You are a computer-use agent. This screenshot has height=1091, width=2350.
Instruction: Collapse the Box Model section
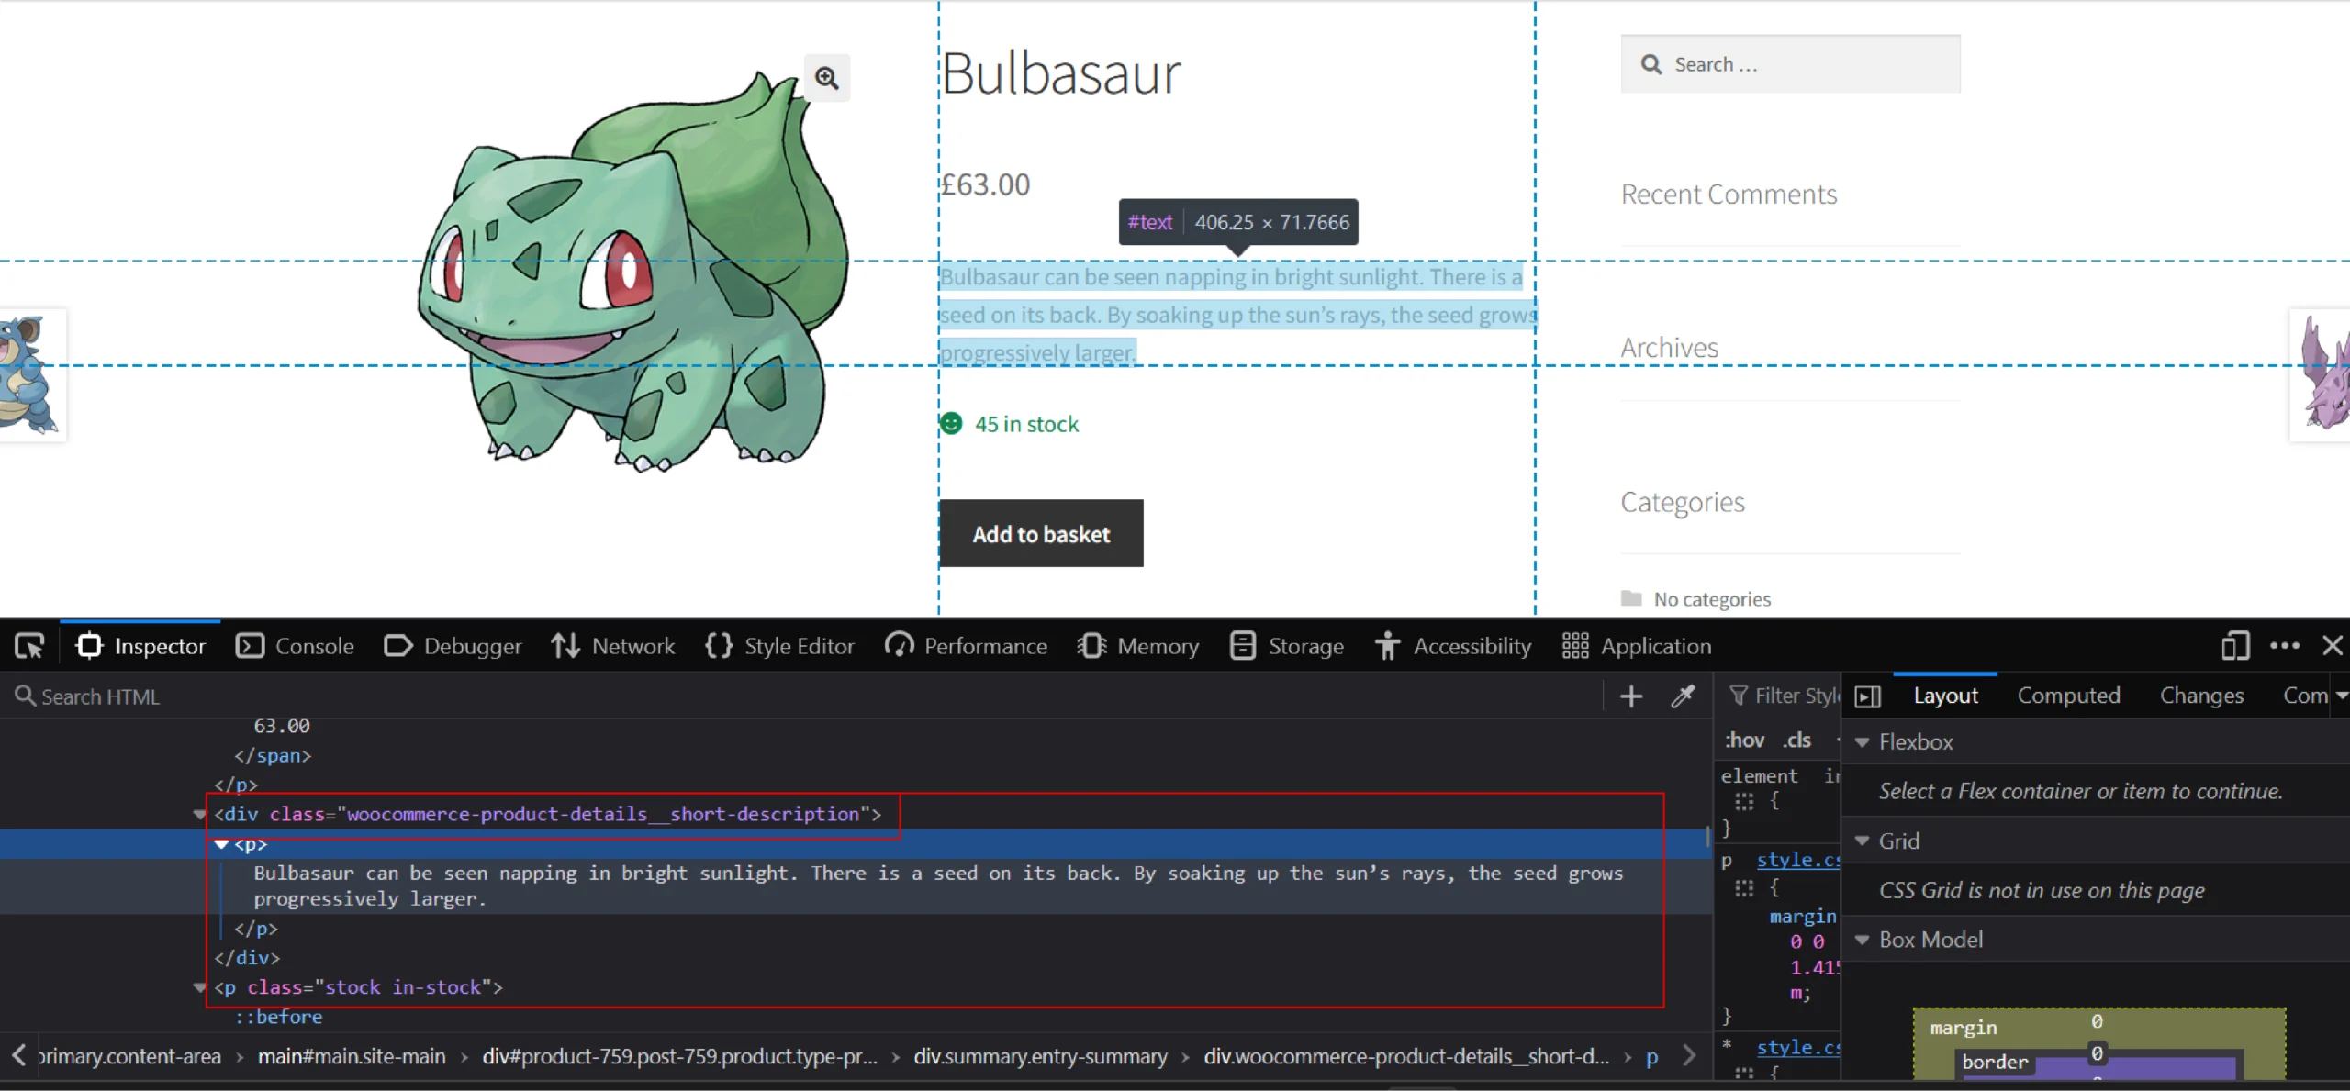pyautogui.click(x=1862, y=940)
